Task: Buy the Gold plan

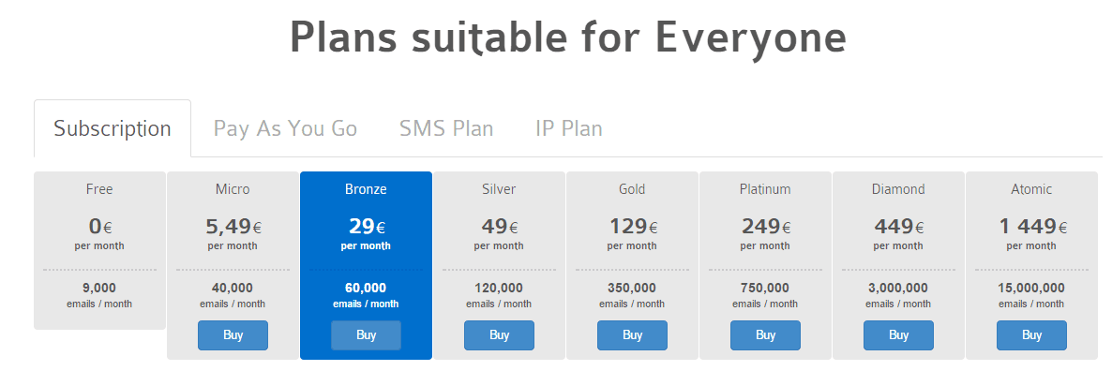Action: point(632,334)
